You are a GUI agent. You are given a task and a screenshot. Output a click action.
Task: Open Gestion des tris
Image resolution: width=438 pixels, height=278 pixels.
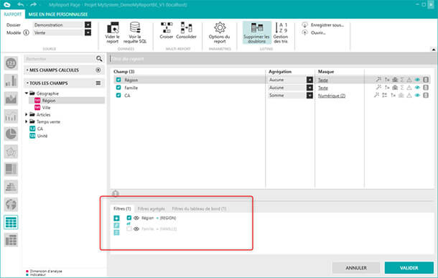281,32
